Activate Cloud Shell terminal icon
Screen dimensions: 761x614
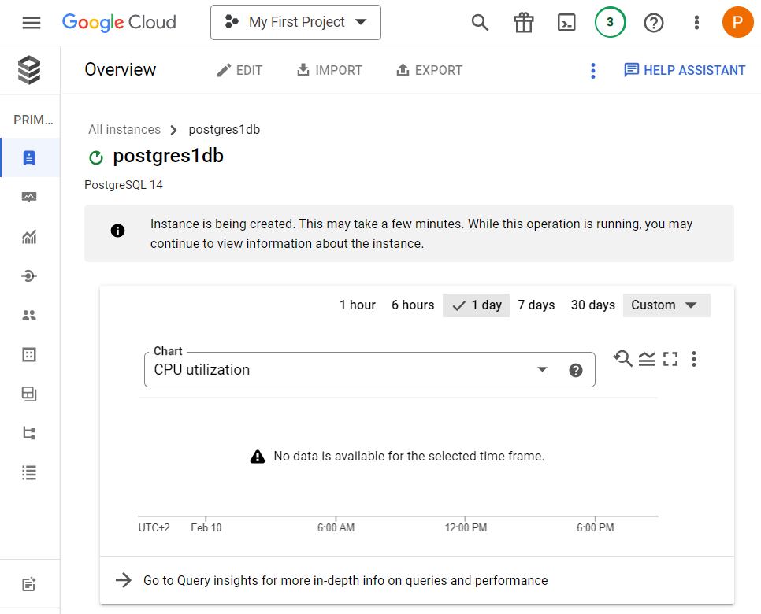pos(566,22)
